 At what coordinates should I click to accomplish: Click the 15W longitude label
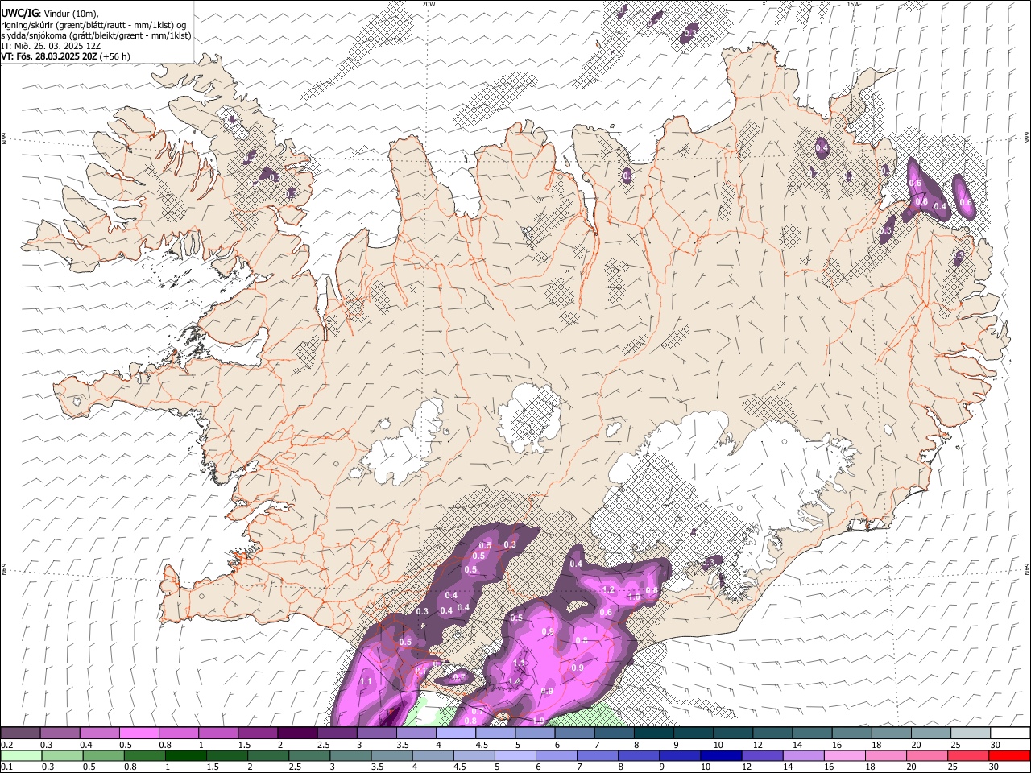coord(853,4)
